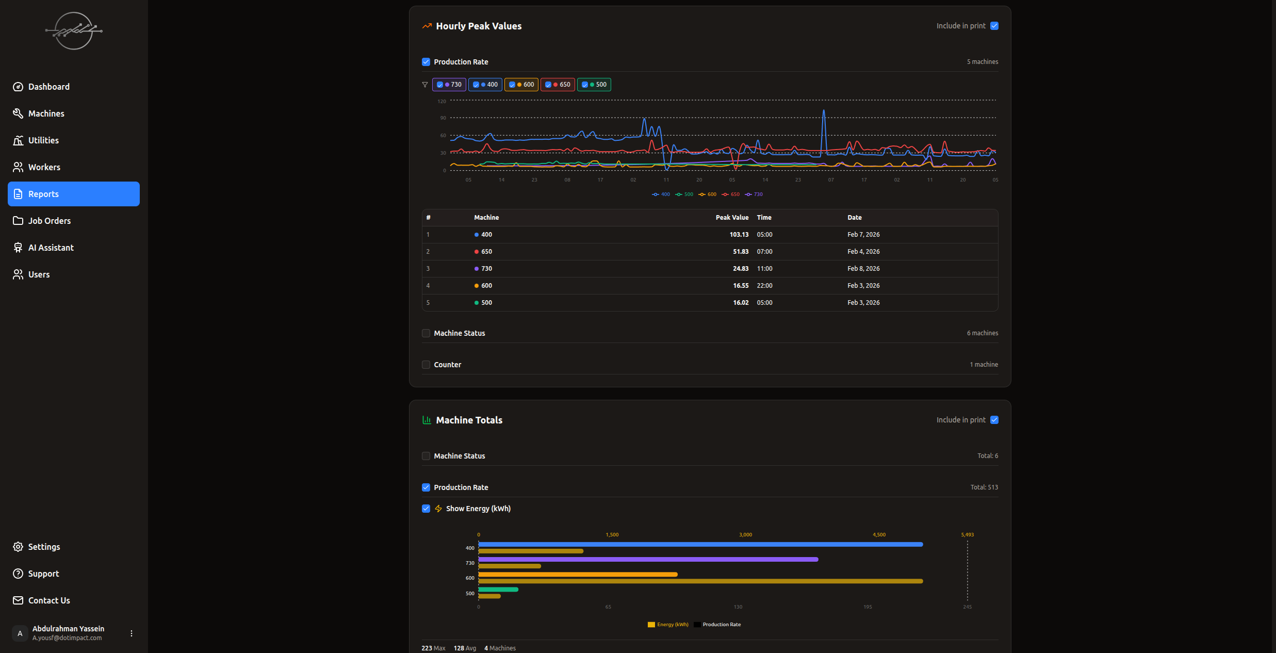Toggle the 650 machine filter chip
This screenshot has width=1276, height=653.
(x=558, y=85)
